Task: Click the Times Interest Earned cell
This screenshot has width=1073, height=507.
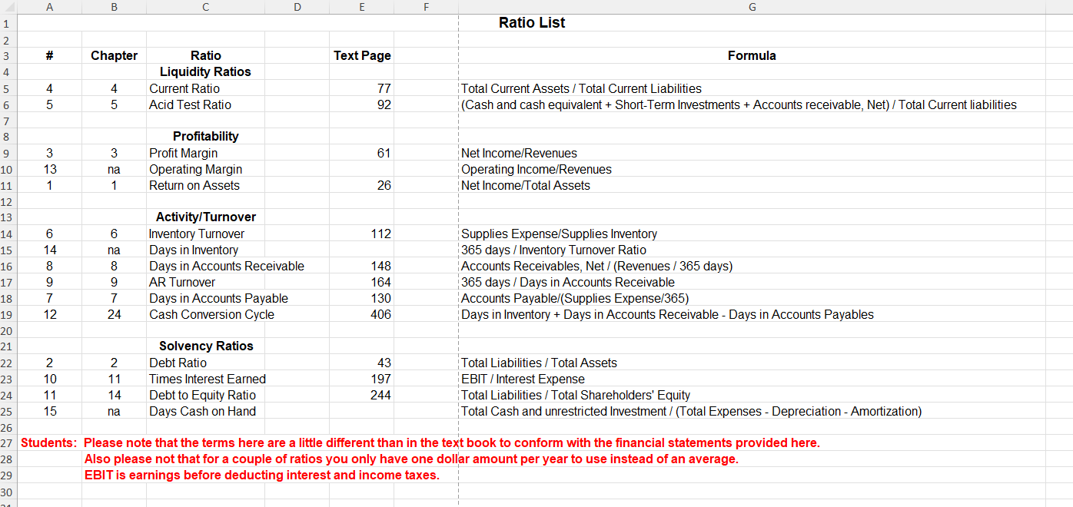Action: point(207,379)
